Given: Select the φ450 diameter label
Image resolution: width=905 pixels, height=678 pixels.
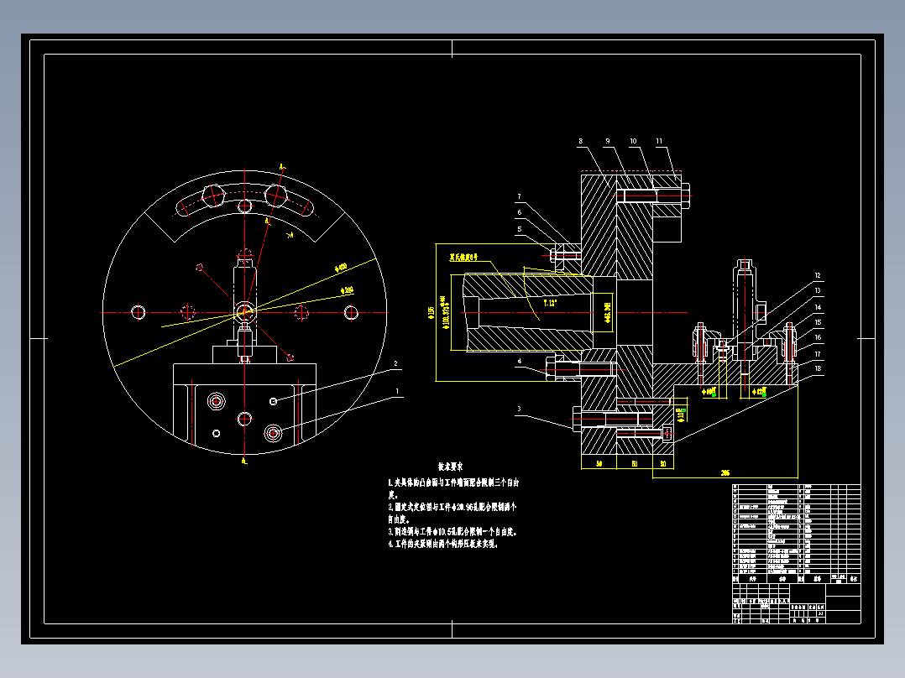Looking at the screenshot, I should (x=341, y=267).
